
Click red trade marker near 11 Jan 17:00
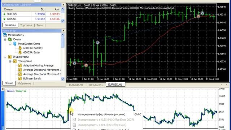click(199, 16)
